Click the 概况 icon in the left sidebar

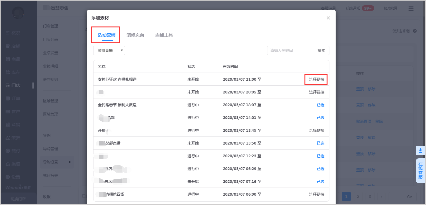click(x=8, y=33)
